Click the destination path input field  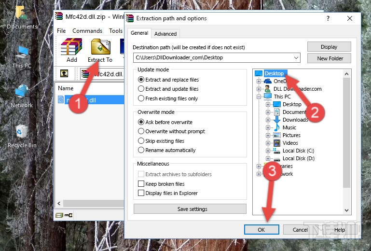click(x=217, y=58)
